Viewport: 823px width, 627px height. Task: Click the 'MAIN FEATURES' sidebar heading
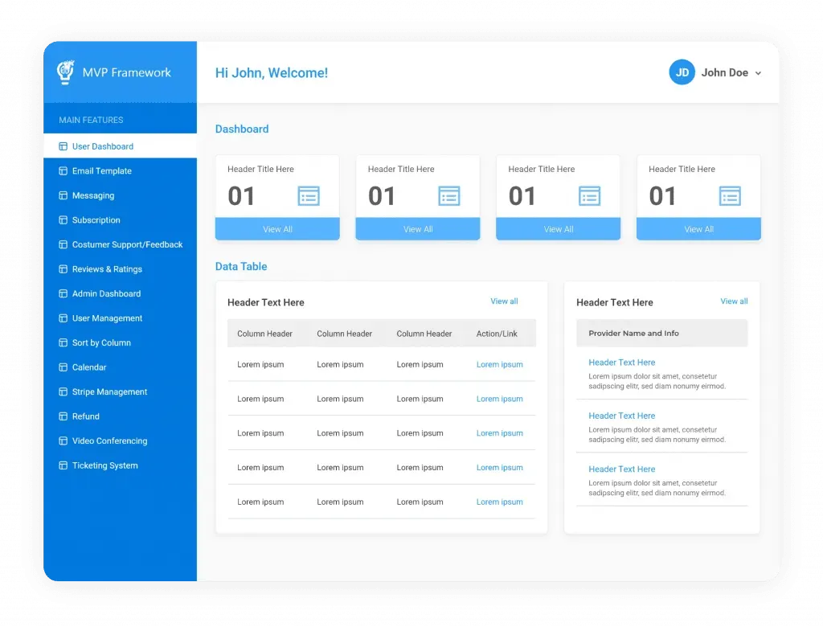pyautogui.click(x=91, y=120)
